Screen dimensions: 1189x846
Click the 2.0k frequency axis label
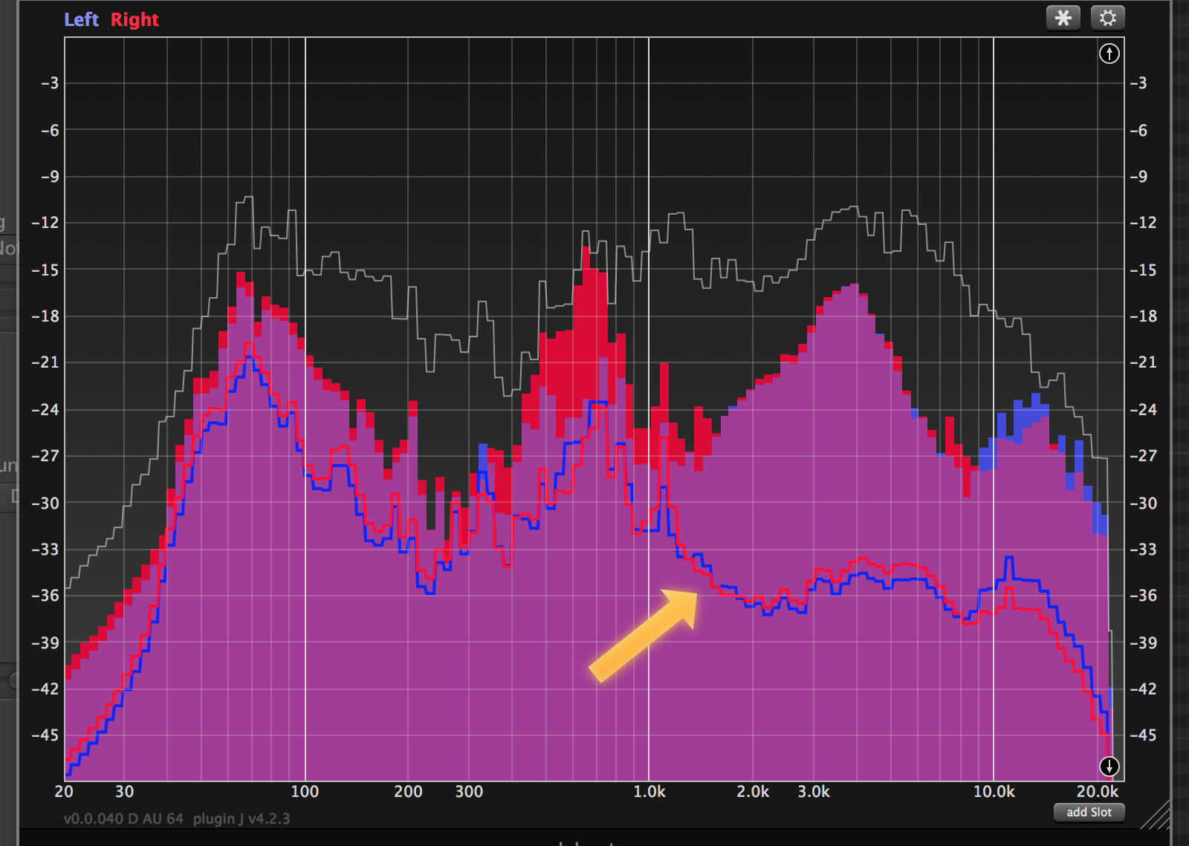pos(753,792)
